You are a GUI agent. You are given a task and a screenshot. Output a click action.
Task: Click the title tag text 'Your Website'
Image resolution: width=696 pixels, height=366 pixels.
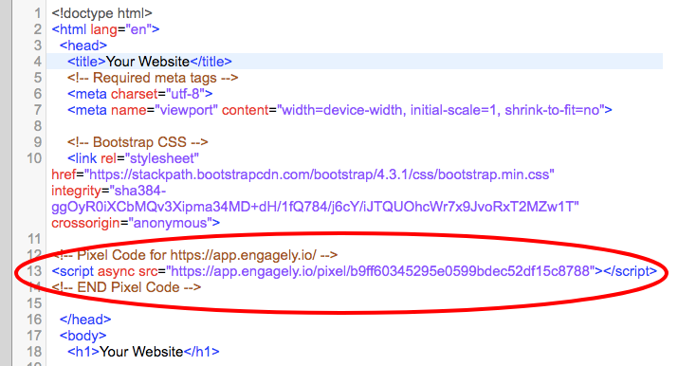click(x=148, y=62)
